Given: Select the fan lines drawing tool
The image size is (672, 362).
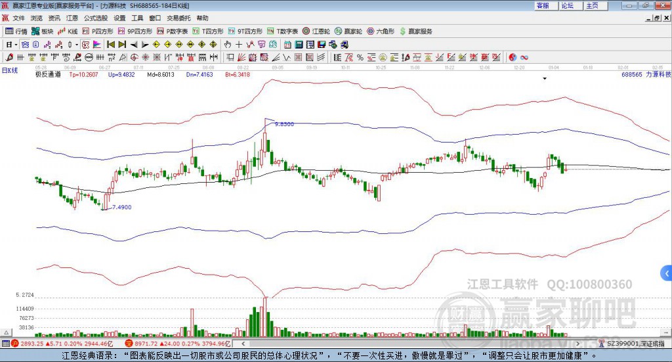Looking at the screenshot, I should [x=241, y=57].
